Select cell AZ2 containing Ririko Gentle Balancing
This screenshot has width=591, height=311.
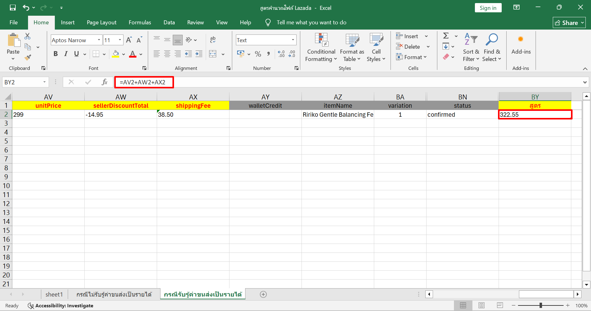pyautogui.click(x=338, y=115)
